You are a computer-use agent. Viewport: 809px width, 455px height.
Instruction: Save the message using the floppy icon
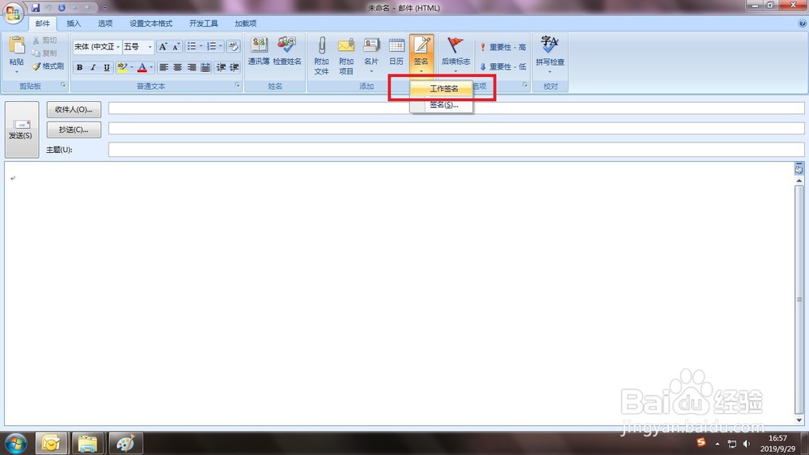[35, 8]
